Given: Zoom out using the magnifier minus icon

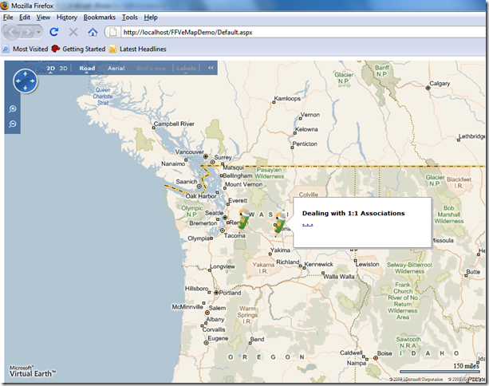Looking at the screenshot, I should pos(13,124).
